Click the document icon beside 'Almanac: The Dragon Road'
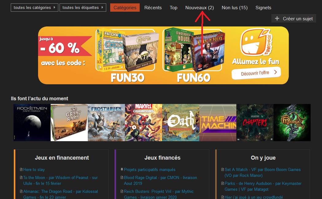The image size is (322, 199). [x=21, y=191]
